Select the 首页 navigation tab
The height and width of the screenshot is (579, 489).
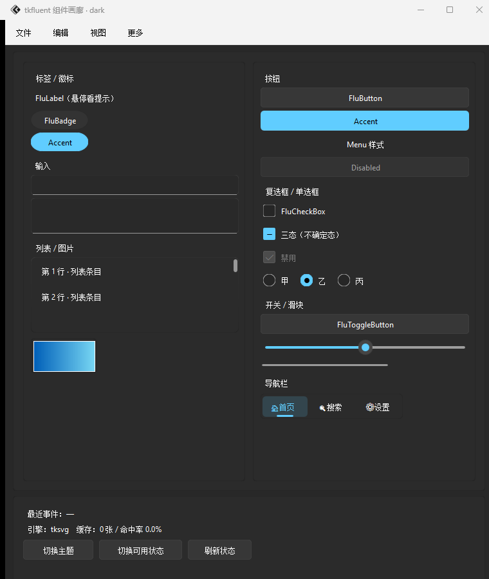click(285, 407)
